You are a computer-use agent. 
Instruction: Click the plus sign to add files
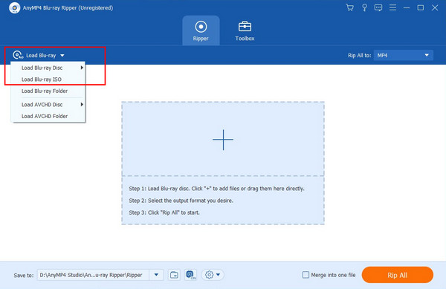pyautogui.click(x=223, y=140)
